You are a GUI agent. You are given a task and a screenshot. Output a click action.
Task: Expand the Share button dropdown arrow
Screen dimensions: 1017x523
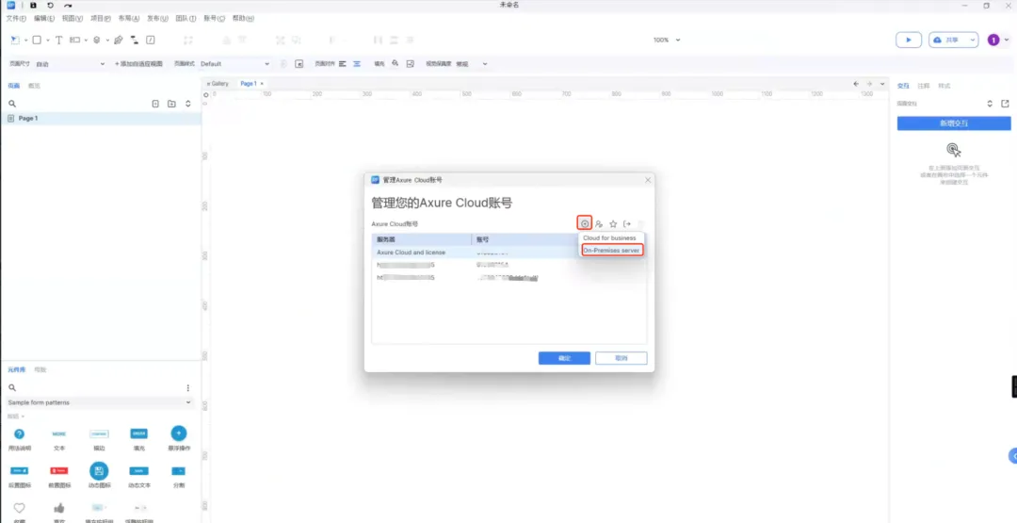972,40
